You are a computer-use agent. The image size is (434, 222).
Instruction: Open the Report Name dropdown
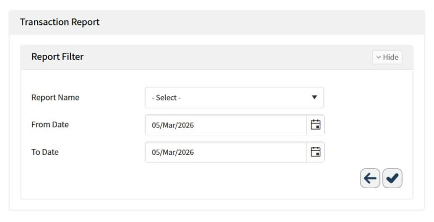[234, 98]
